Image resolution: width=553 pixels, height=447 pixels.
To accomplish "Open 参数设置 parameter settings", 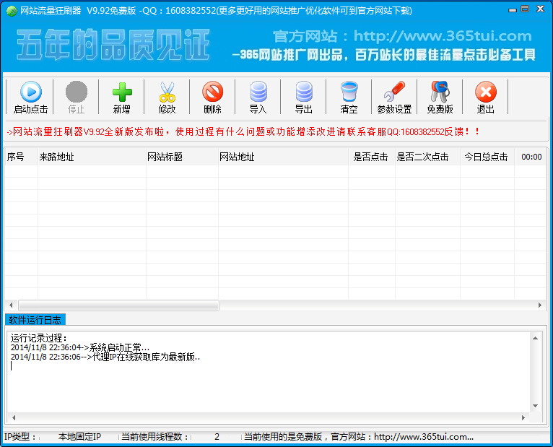I will click(x=395, y=97).
